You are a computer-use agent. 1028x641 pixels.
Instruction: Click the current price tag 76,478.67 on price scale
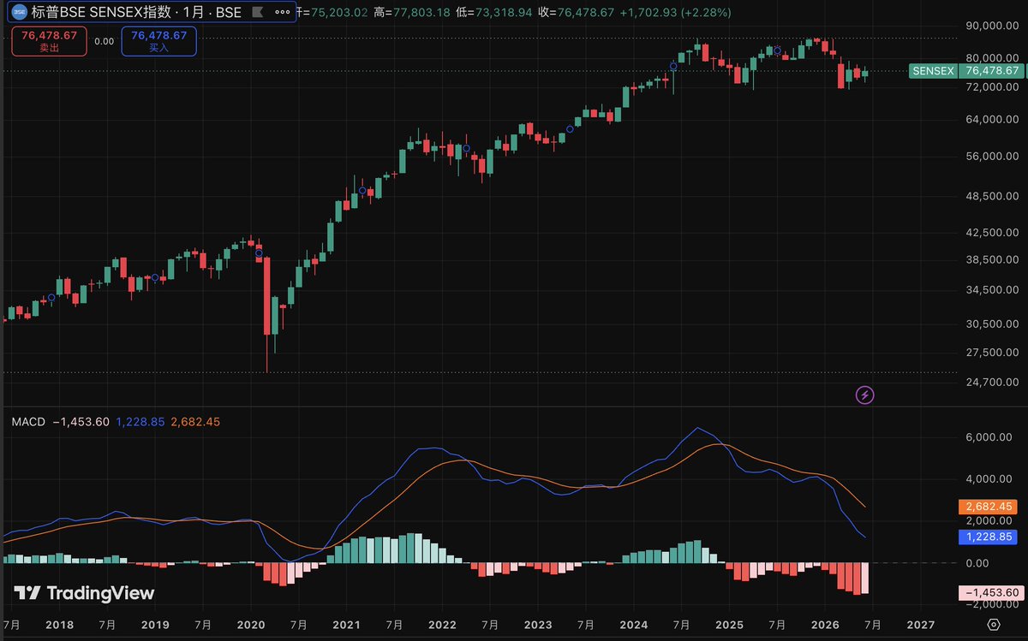[x=990, y=71]
